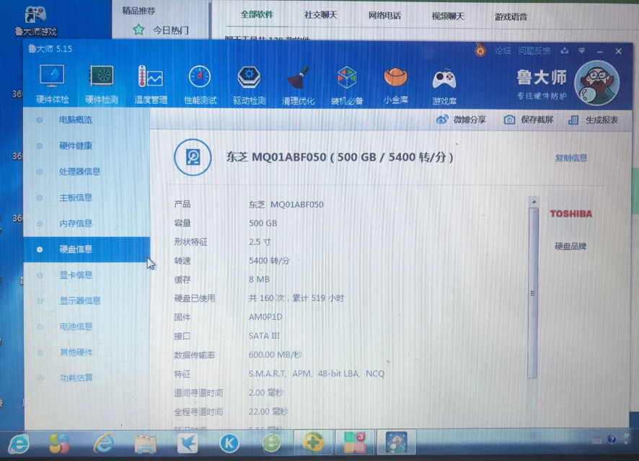Screen dimensions: 639x461
Task: Click the blue K icon in the taskbar
Action: 229,443
